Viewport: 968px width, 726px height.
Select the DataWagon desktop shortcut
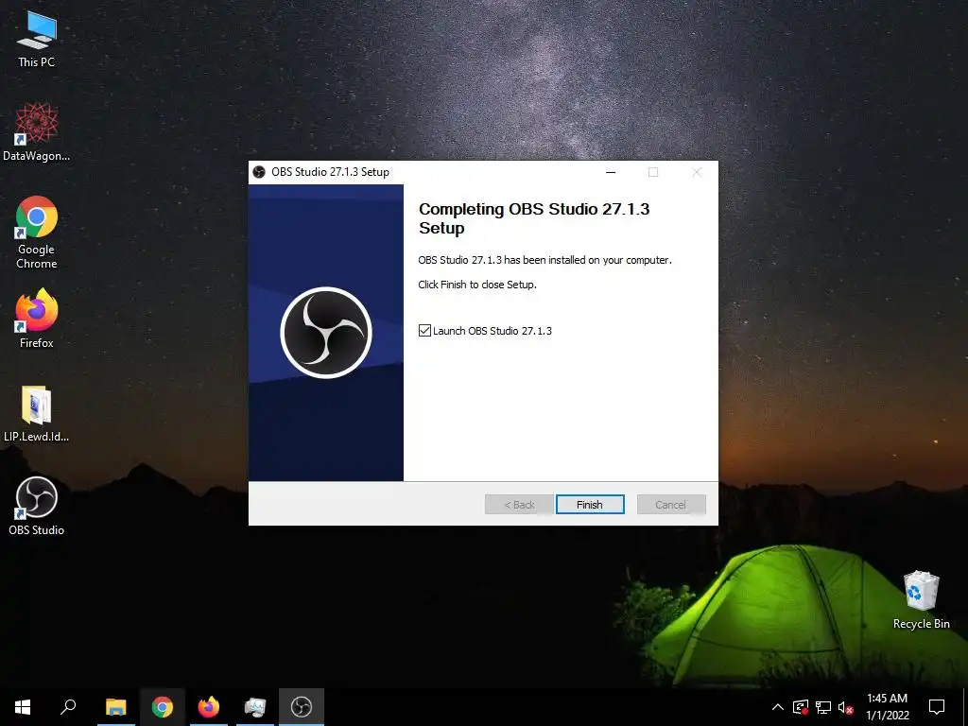(x=37, y=132)
